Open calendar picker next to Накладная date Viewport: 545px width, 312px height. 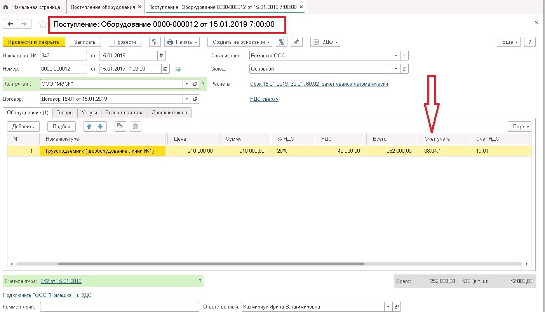pyautogui.click(x=162, y=55)
